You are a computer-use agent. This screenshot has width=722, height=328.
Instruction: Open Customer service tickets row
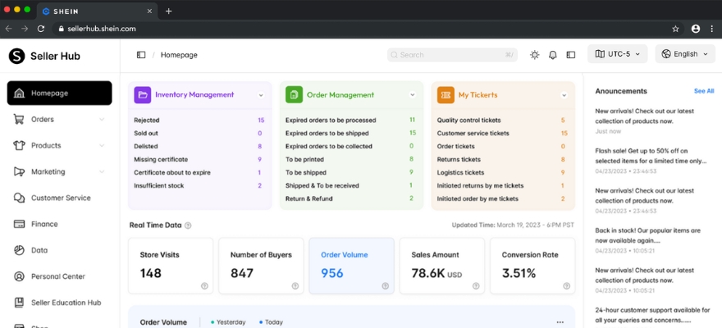click(x=502, y=133)
